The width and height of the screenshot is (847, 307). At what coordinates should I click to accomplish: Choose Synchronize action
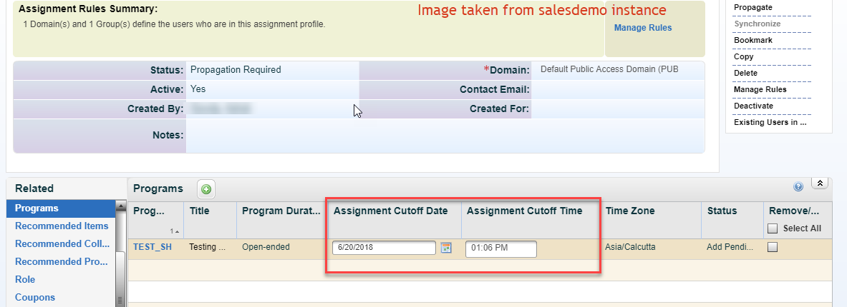[757, 24]
